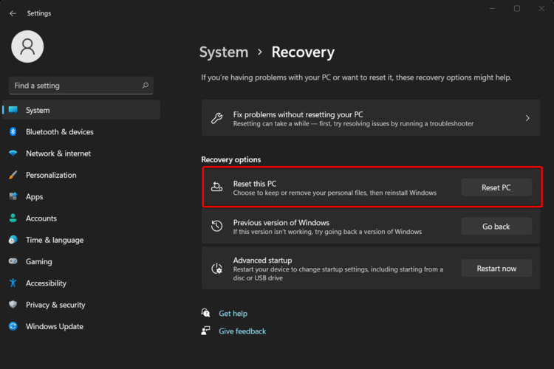Screen dimensions: 554x369
Task: Go to Accounts settings
Action: click(x=41, y=218)
